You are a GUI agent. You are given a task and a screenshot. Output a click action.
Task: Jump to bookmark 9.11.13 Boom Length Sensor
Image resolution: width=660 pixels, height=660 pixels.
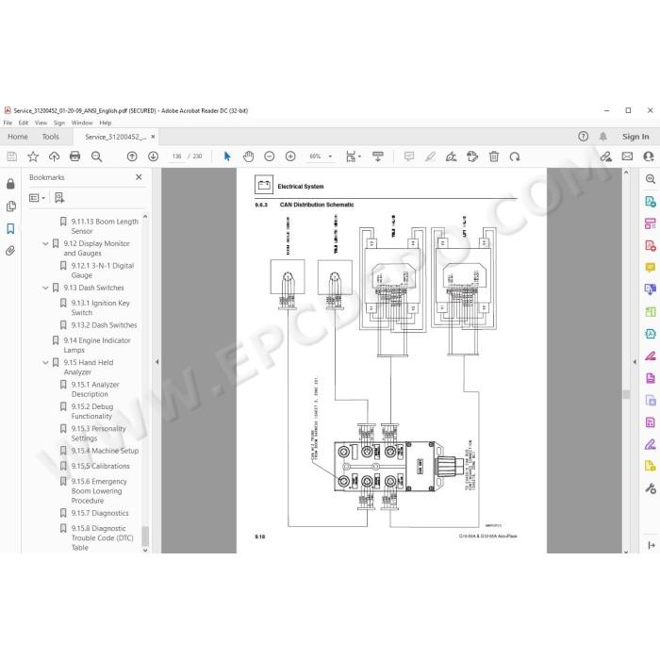coord(105,226)
